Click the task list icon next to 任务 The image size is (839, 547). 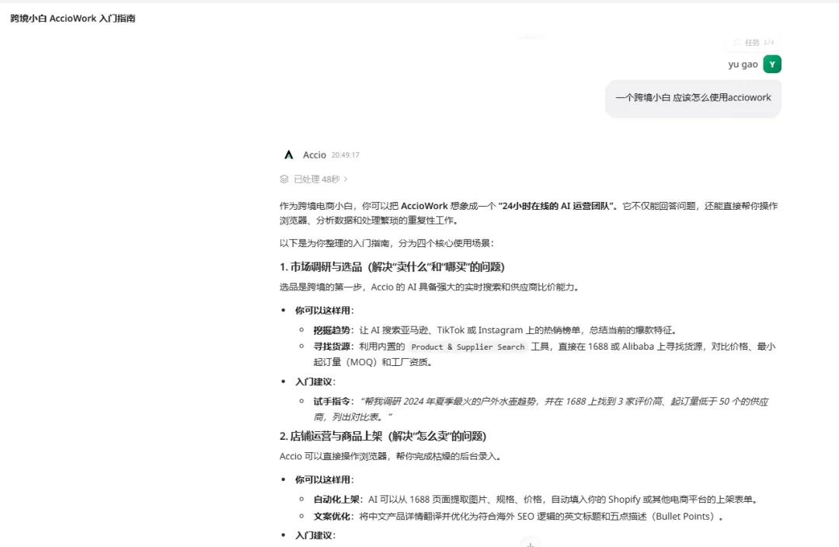click(737, 42)
